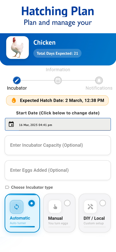Select the DIY / Local radio button
The width and height of the screenshot is (116, 252).
click(103, 203)
